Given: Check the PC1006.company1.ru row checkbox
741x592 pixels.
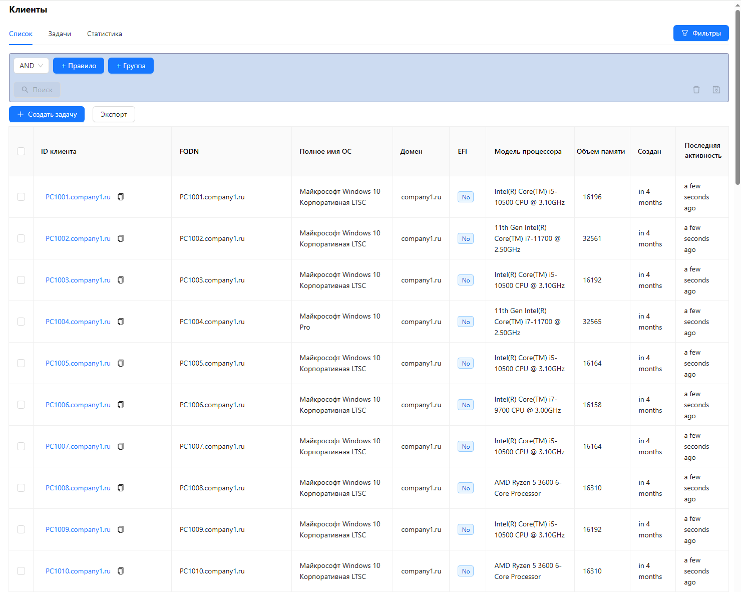Looking at the screenshot, I should (21, 405).
